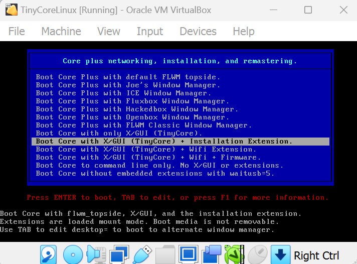Open the View menu

click(109, 31)
